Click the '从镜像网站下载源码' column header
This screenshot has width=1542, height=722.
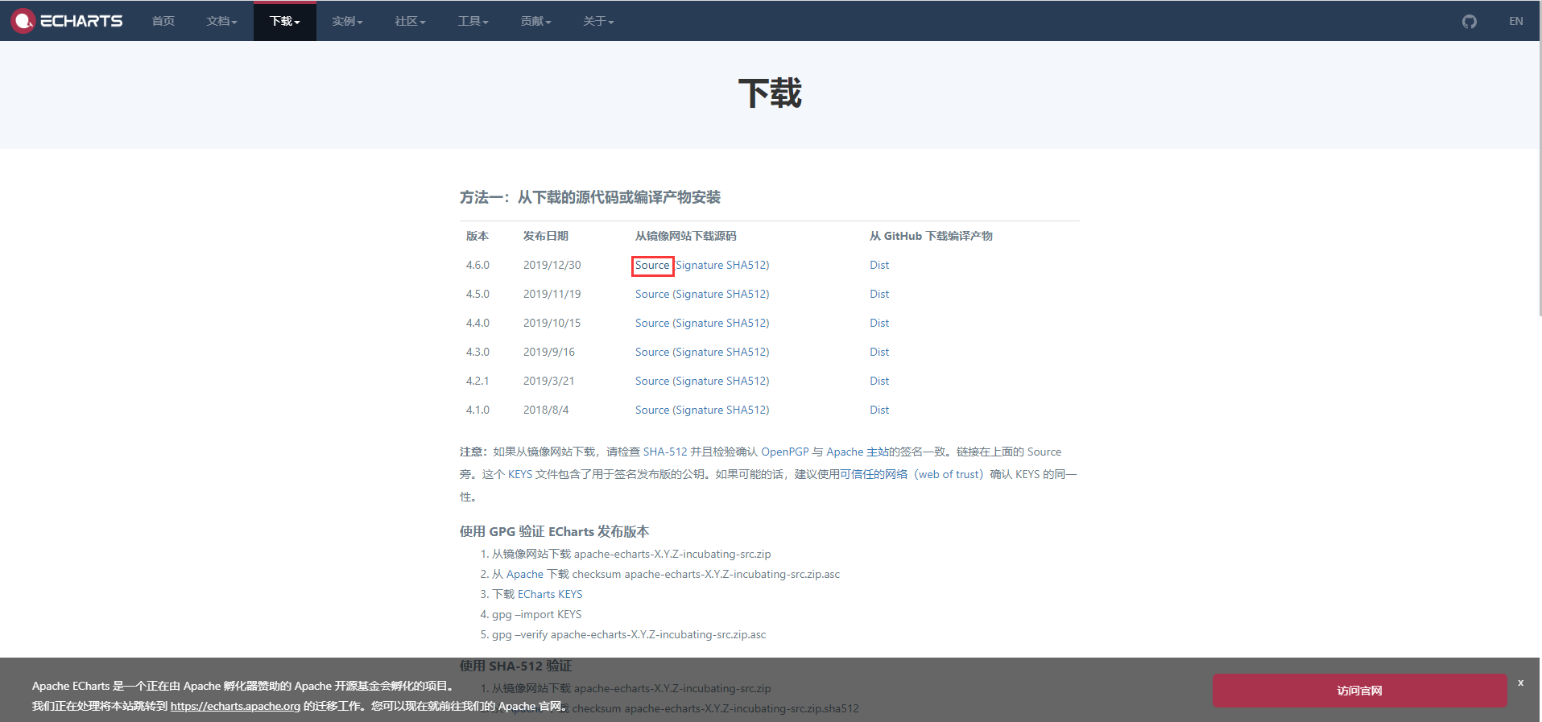[686, 236]
